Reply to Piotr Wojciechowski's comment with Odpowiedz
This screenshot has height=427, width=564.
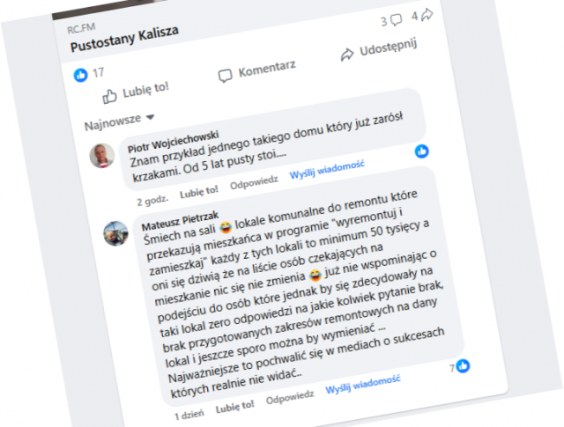254,182
